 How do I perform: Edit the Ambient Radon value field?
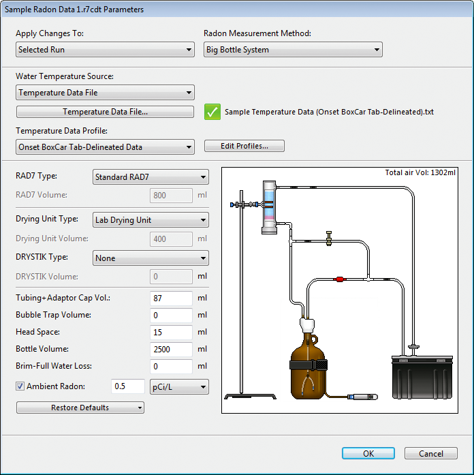click(x=128, y=386)
